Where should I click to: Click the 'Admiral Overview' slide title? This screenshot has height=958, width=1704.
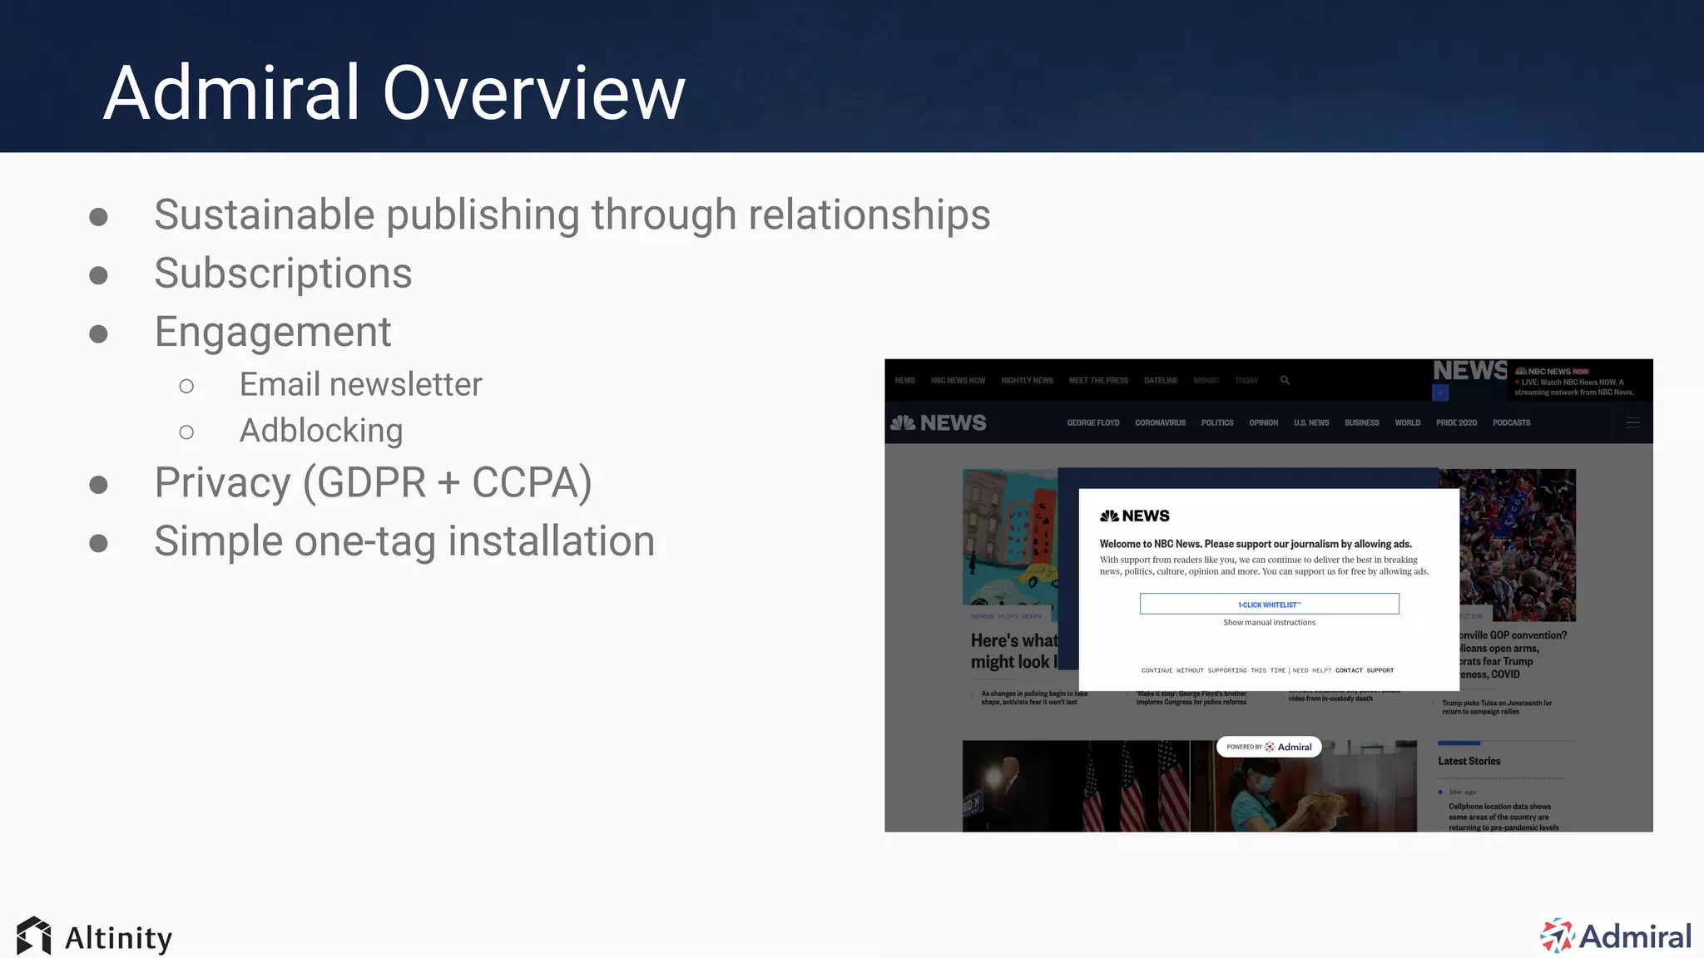[394, 92]
